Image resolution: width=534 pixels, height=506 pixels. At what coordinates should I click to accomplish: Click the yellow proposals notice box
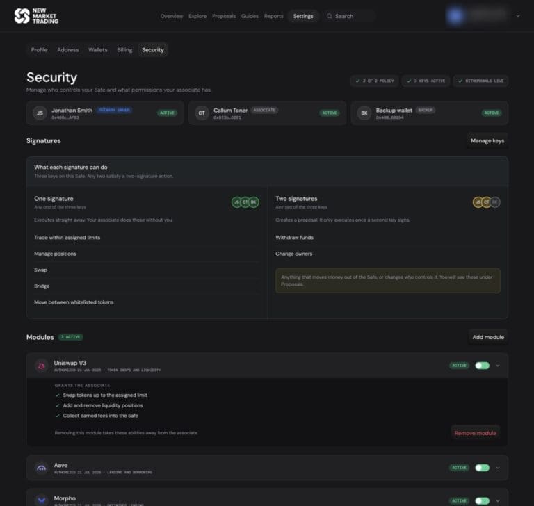(x=388, y=281)
